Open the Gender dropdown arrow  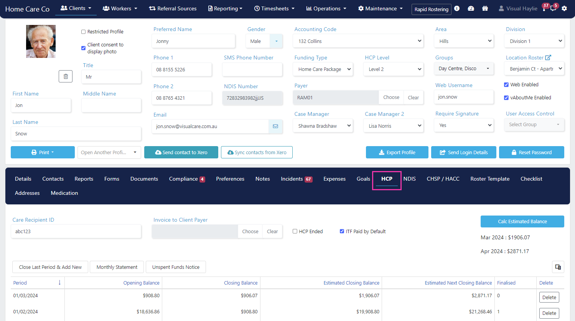(x=276, y=41)
